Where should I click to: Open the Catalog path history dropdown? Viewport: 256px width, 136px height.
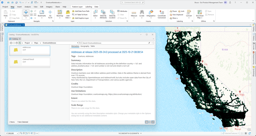77,43
